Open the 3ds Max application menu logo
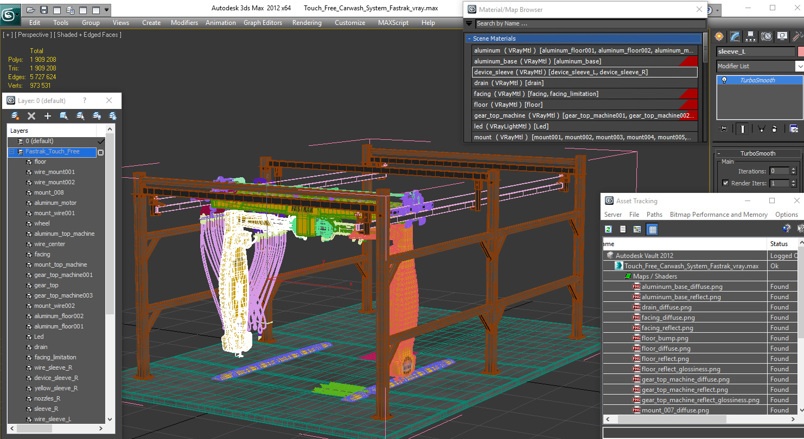The width and height of the screenshot is (804, 439). click(x=10, y=14)
